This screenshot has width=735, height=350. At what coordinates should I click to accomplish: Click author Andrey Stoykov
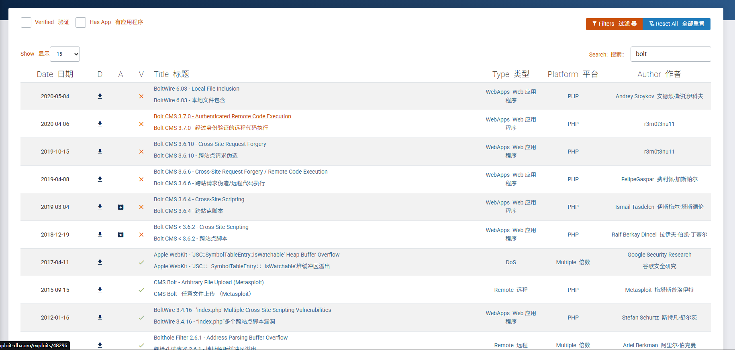(659, 96)
